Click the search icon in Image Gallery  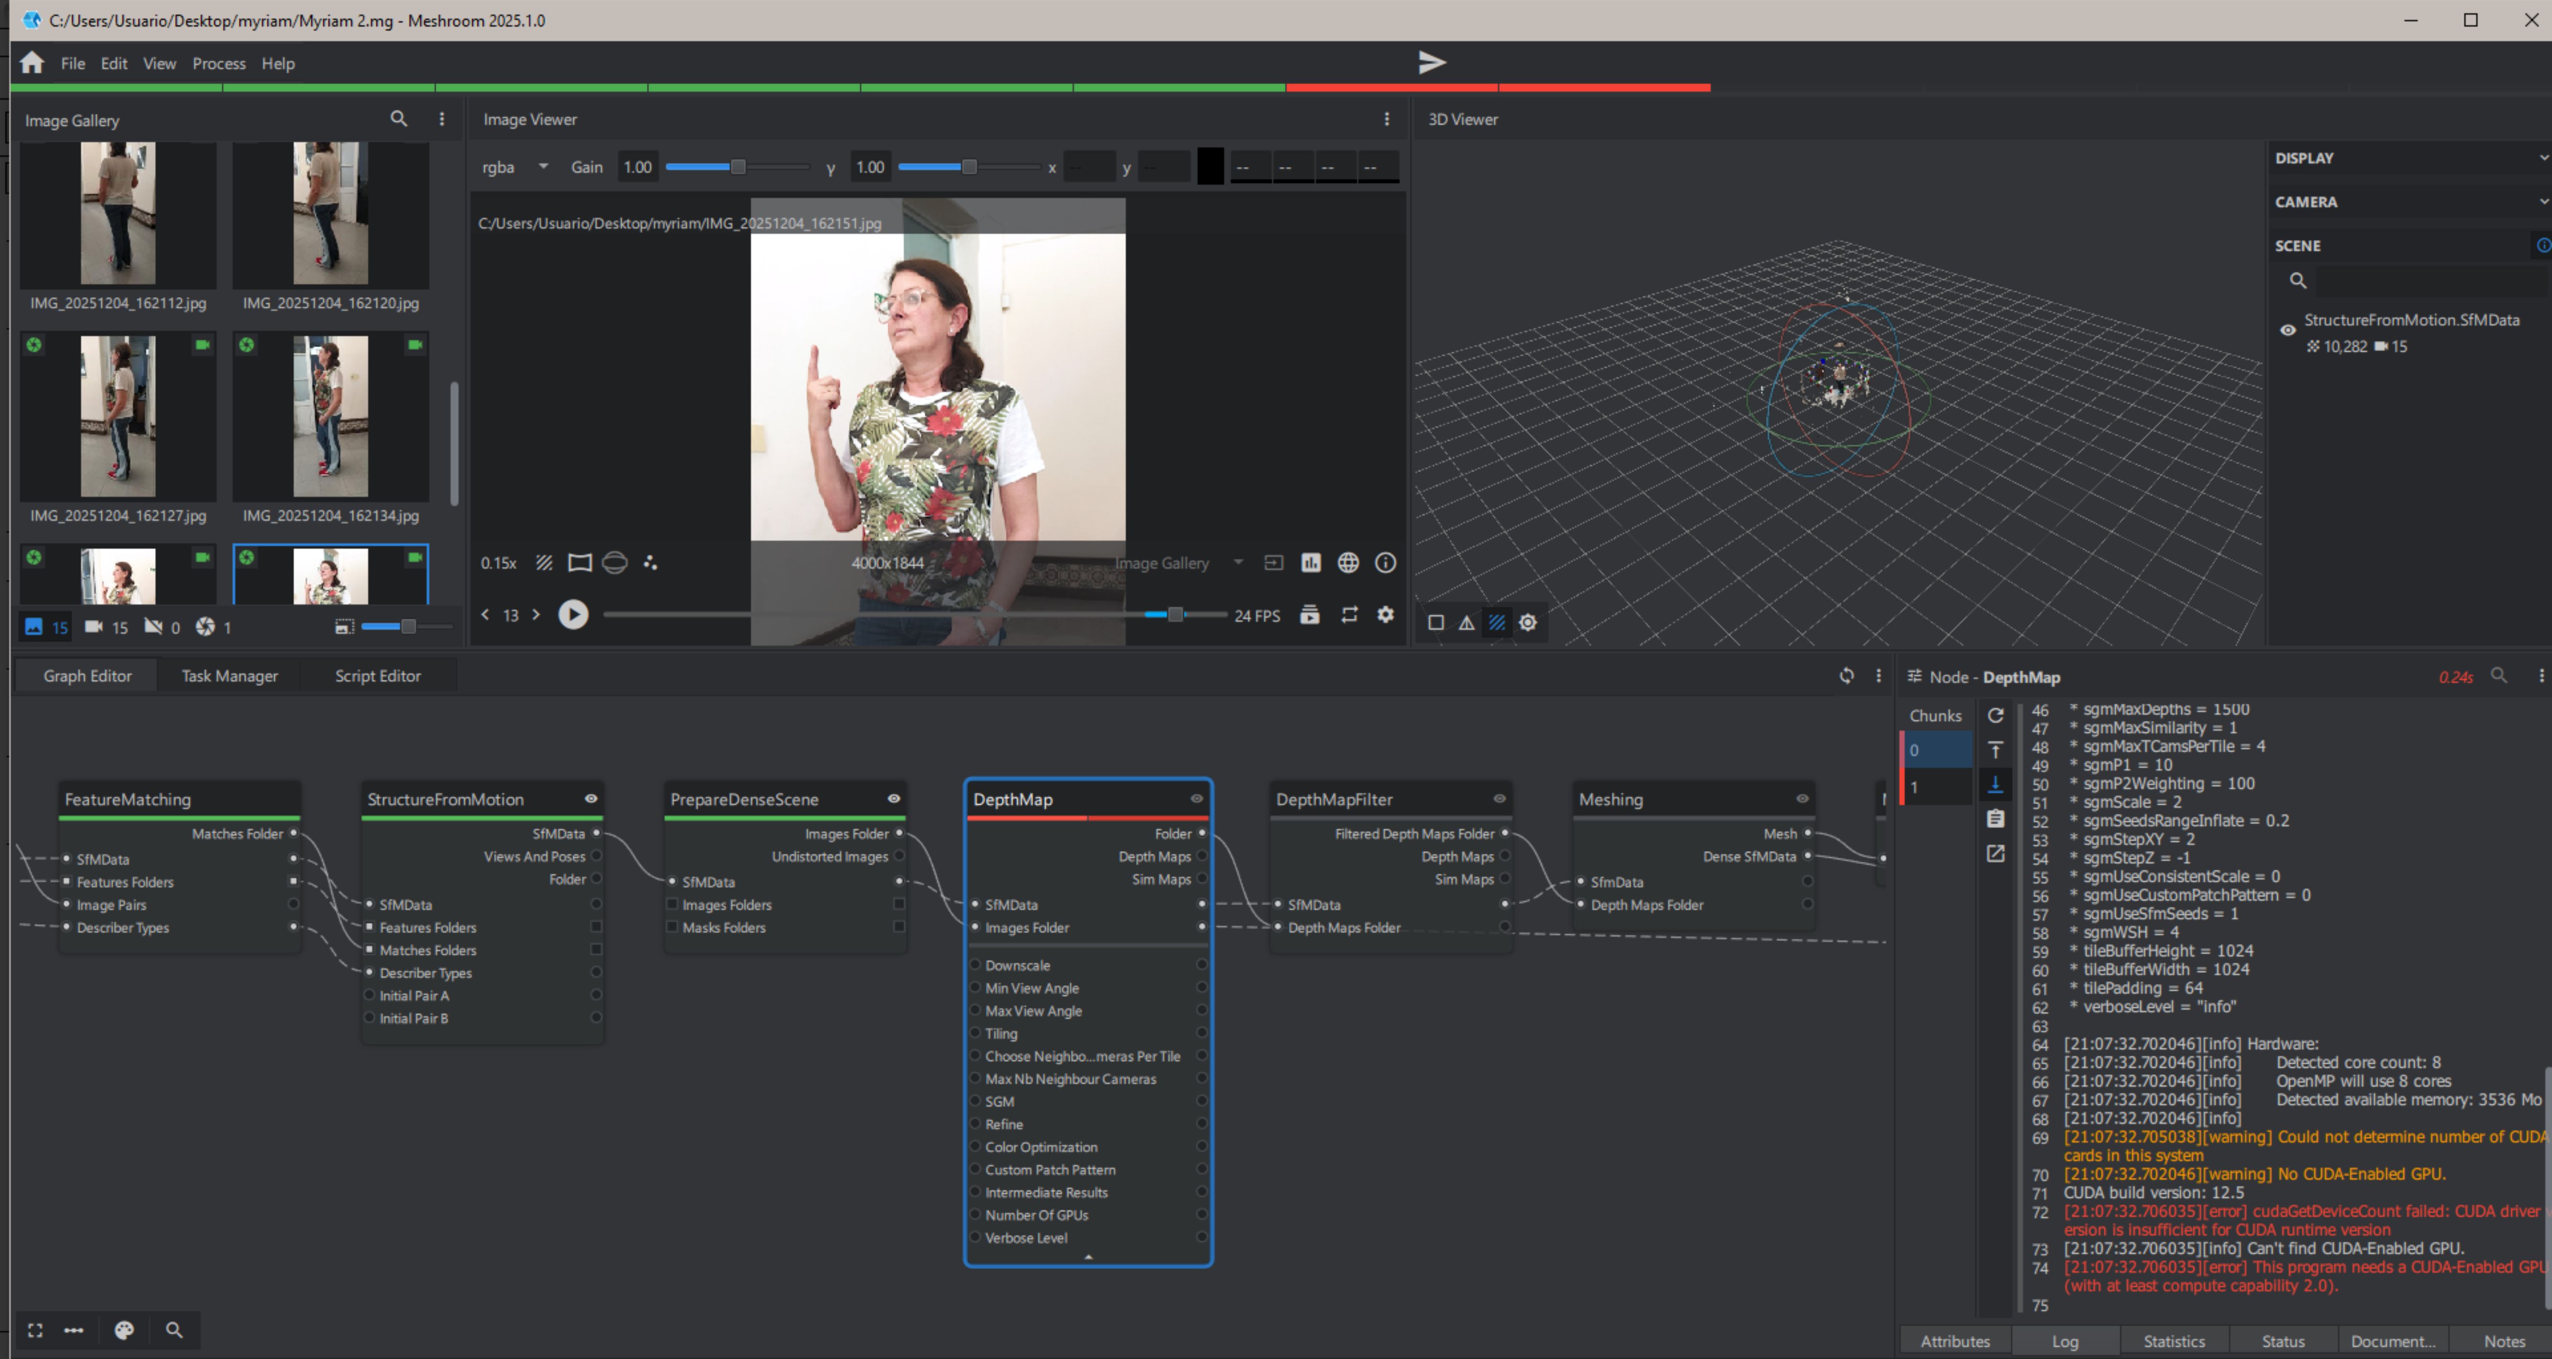click(x=398, y=119)
